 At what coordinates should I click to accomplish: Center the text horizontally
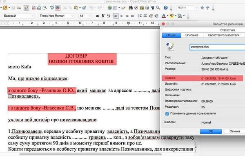pyautogui.click(x=121, y=16)
